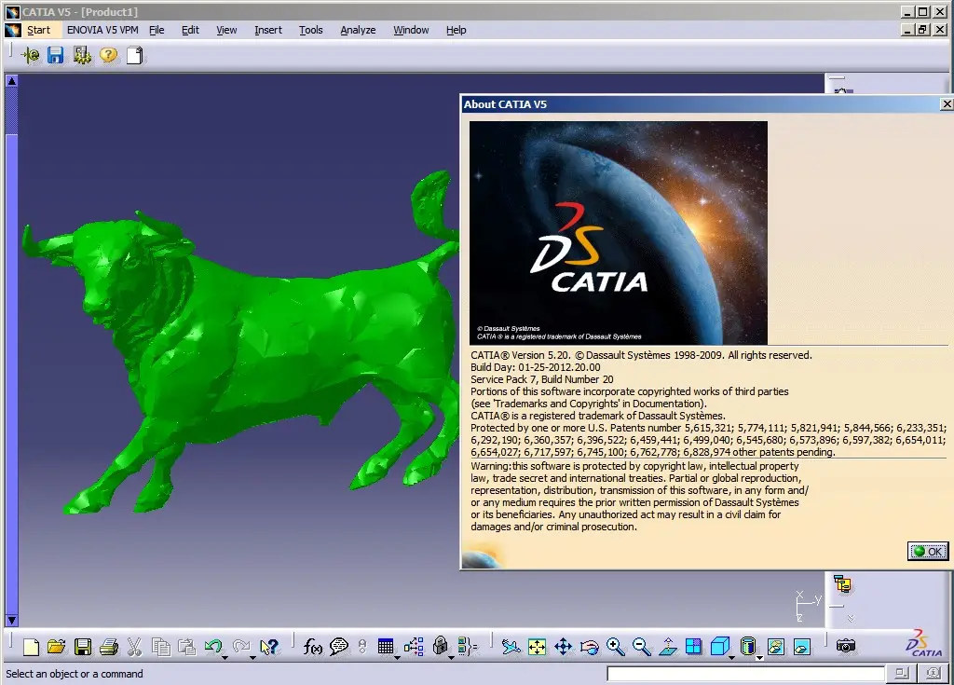
Task: Expand hidden icons chevron on right toolbar
Action: pyautogui.click(x=851, y=618)
